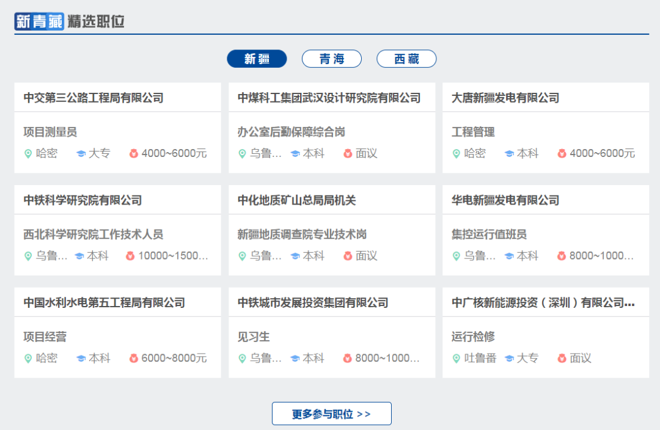Image resolution: width=660 pixels, height=430 pixels.
Task: Click 面议 salary in 新疆地质调查院专业技术岗 card
Action: [366, 256]
